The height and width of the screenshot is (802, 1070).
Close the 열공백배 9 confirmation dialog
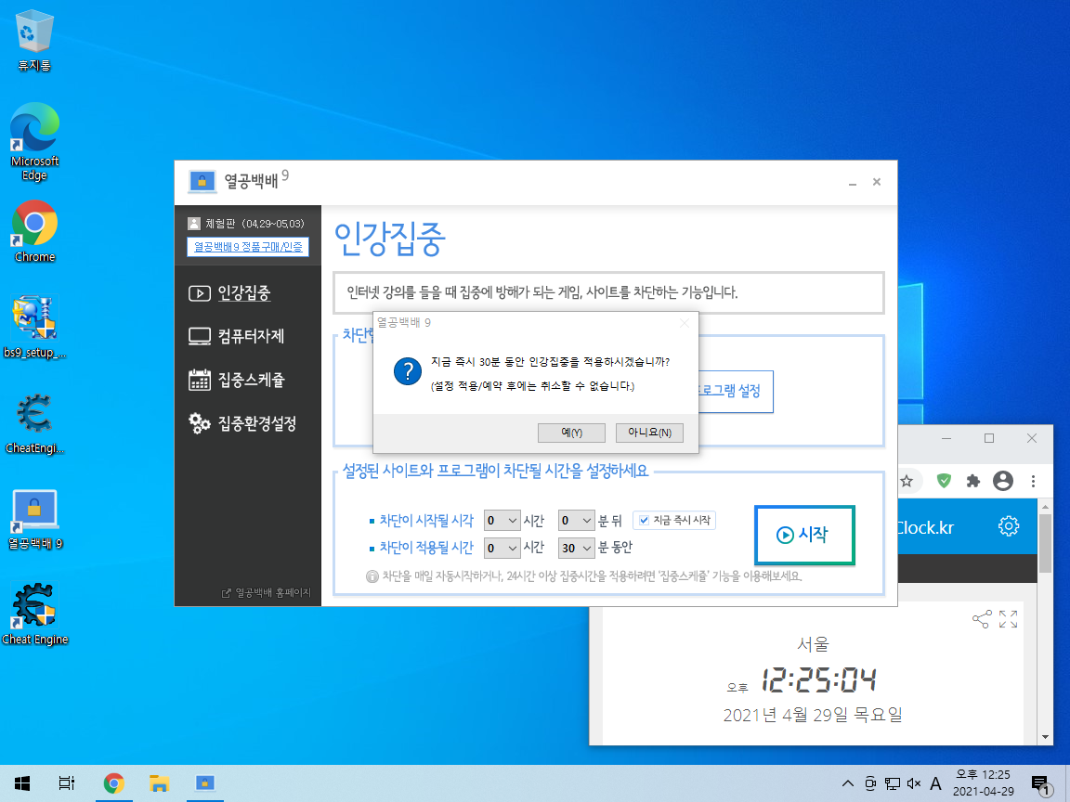685,323
